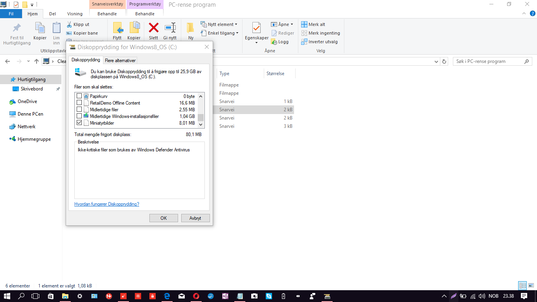Viewport: 537px width, 302px height.
Task: Click the Windows Start button
Action: [7, 296]
